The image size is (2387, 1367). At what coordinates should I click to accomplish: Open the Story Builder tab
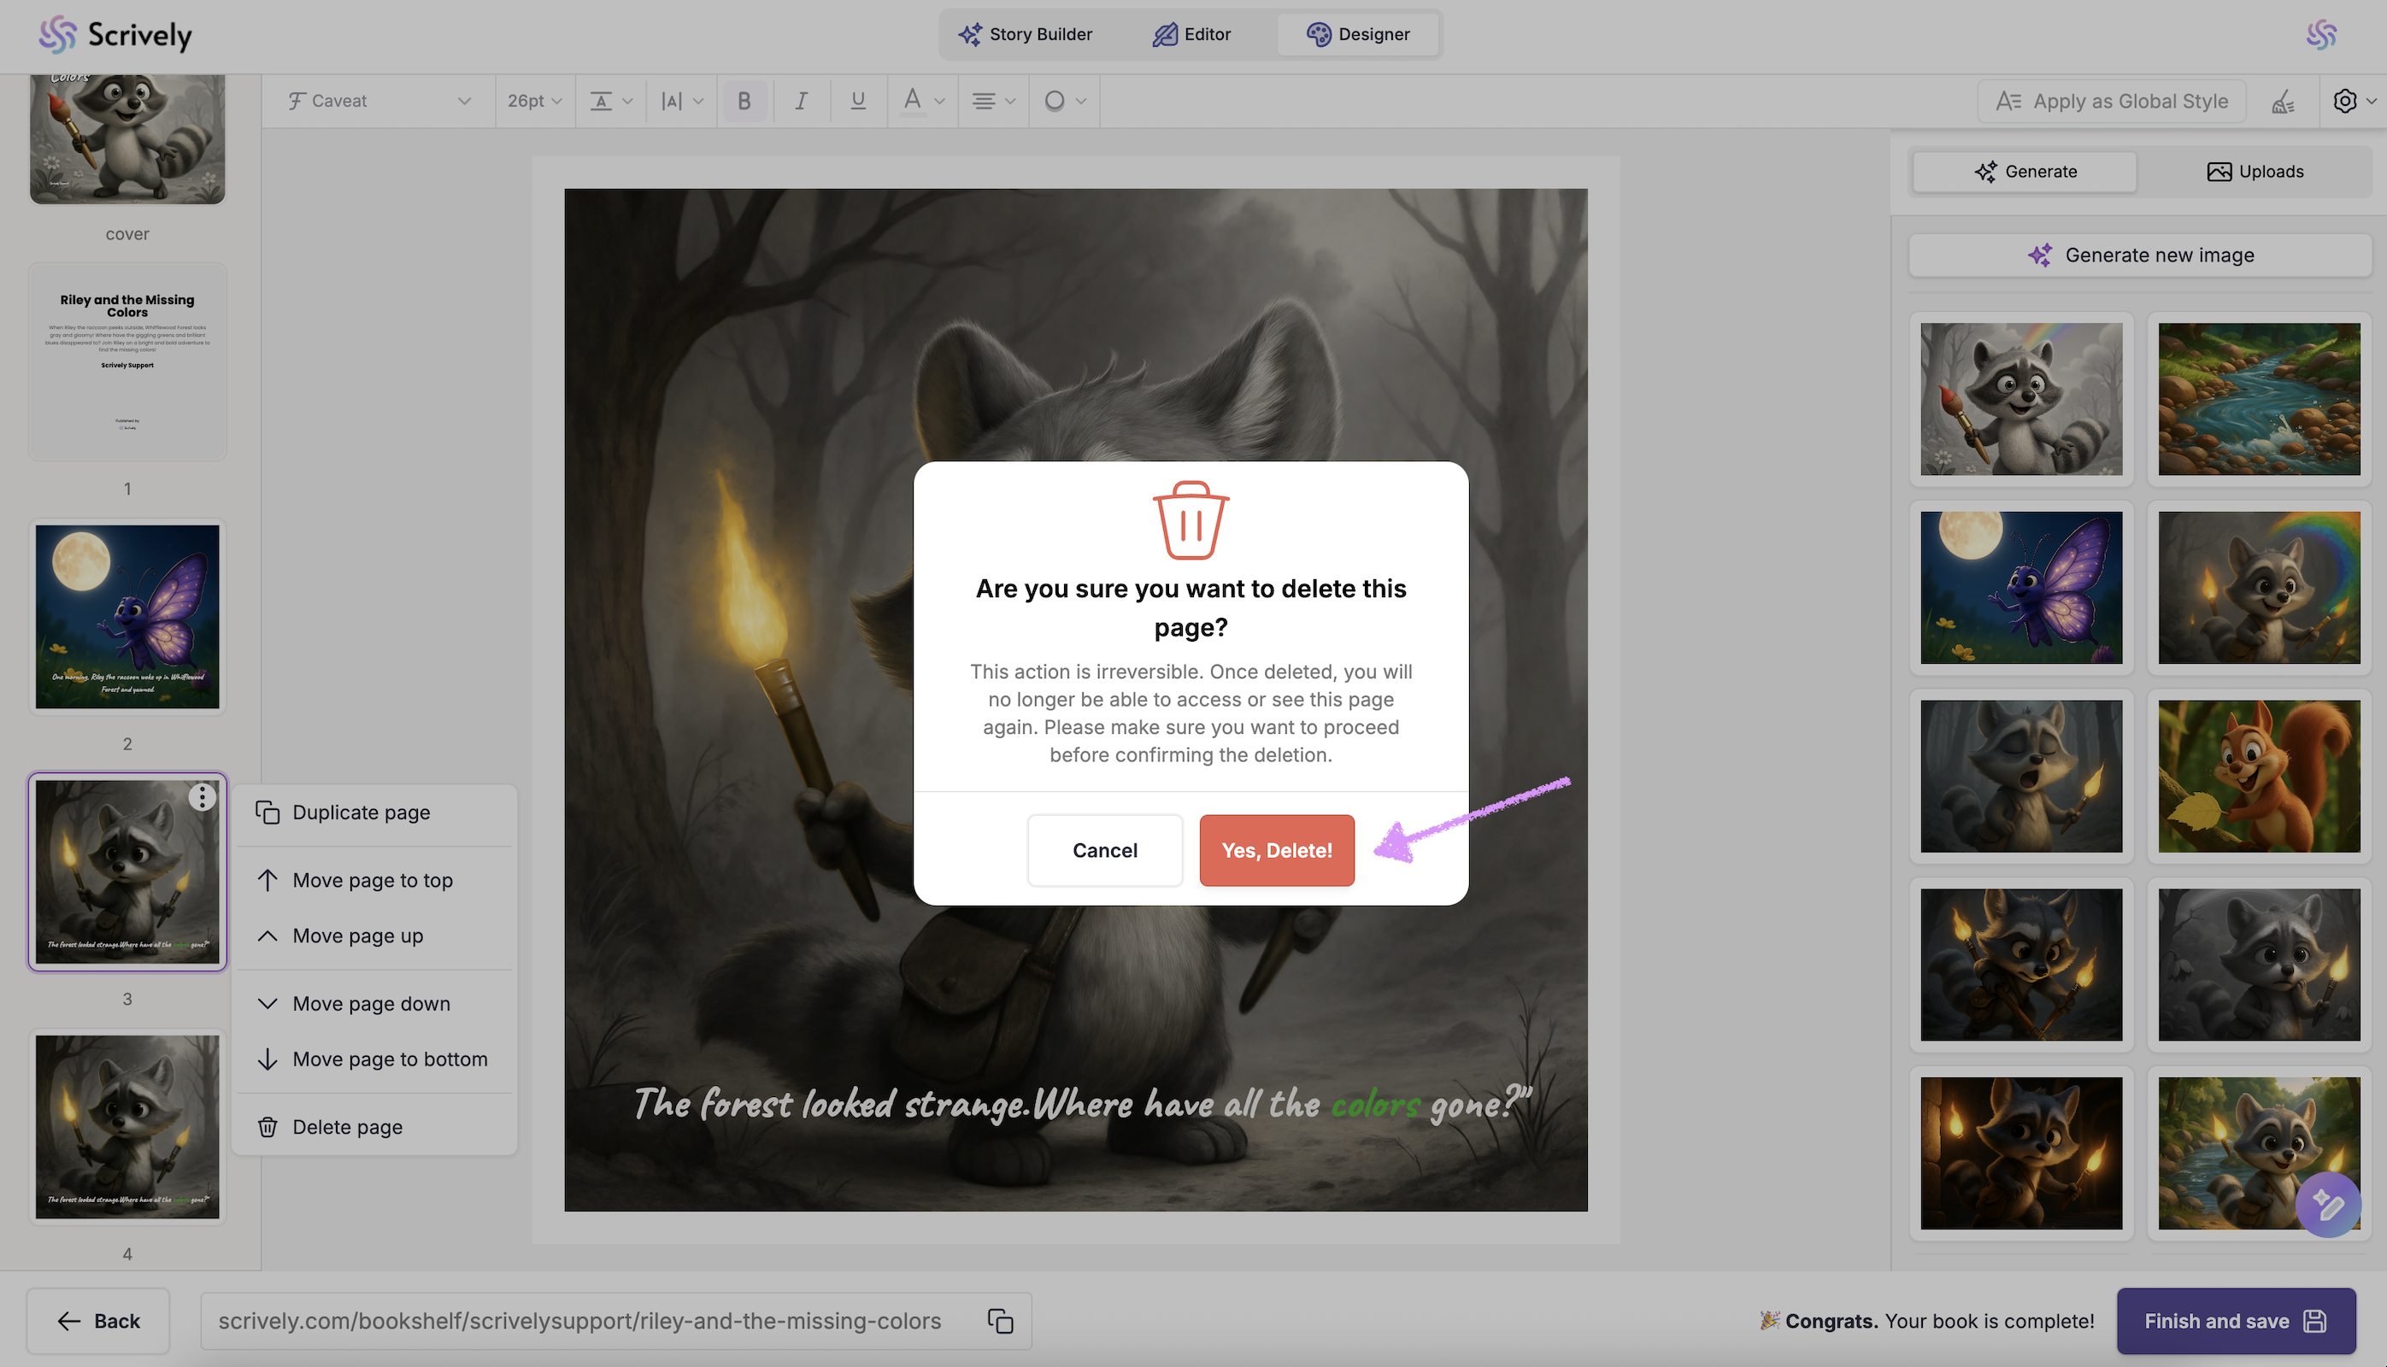click(x=1026, y=35)
